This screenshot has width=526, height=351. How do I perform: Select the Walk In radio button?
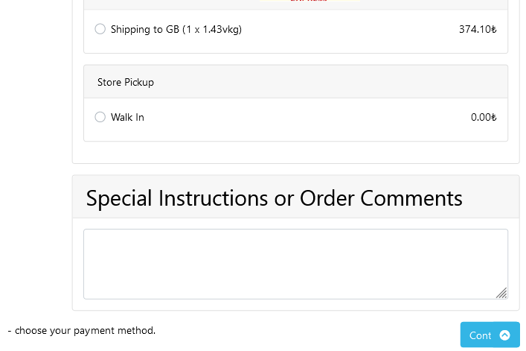100,117
